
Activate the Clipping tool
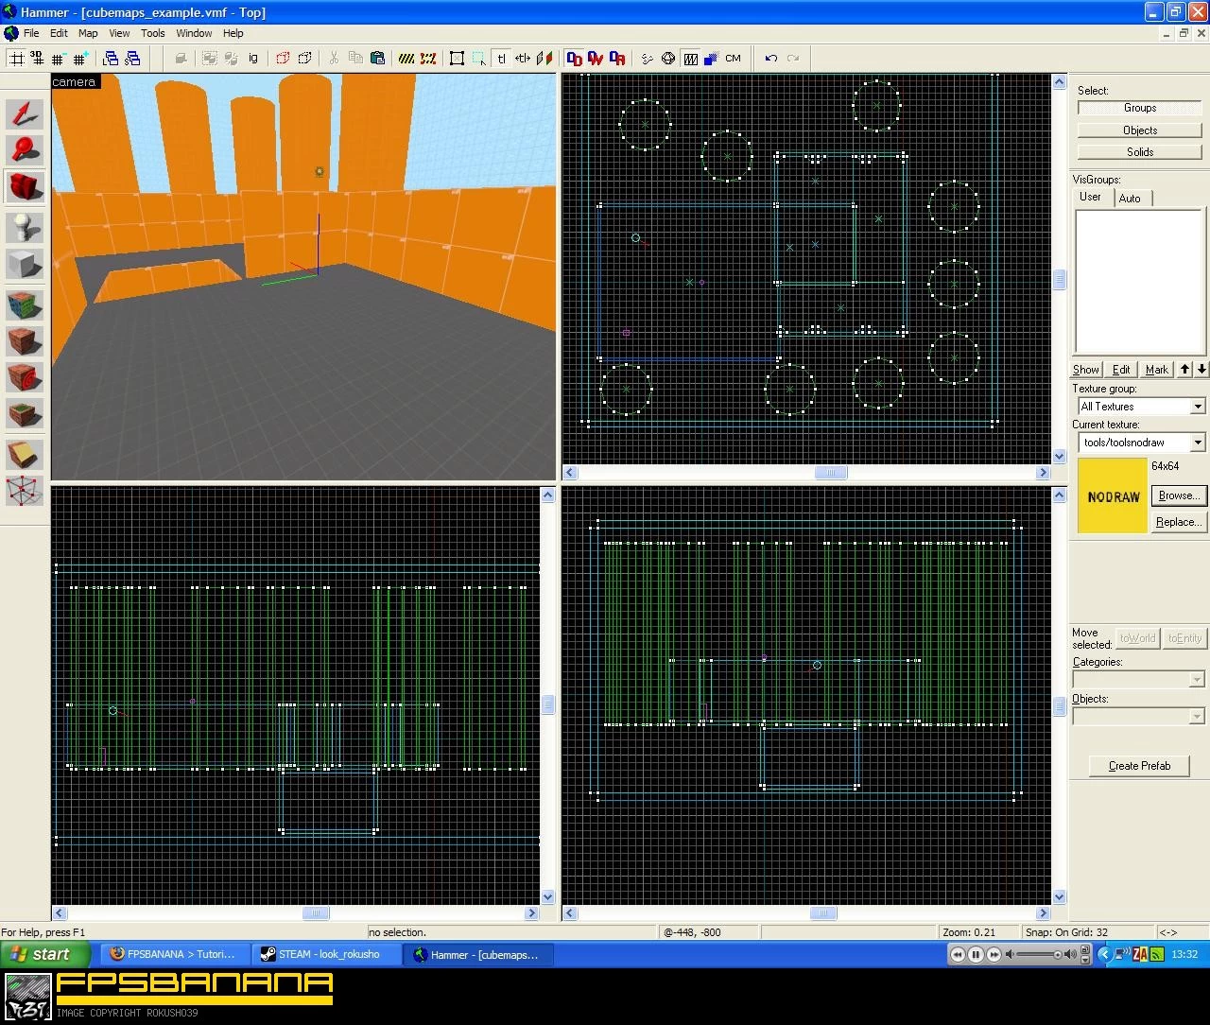[x=25, y=455]
